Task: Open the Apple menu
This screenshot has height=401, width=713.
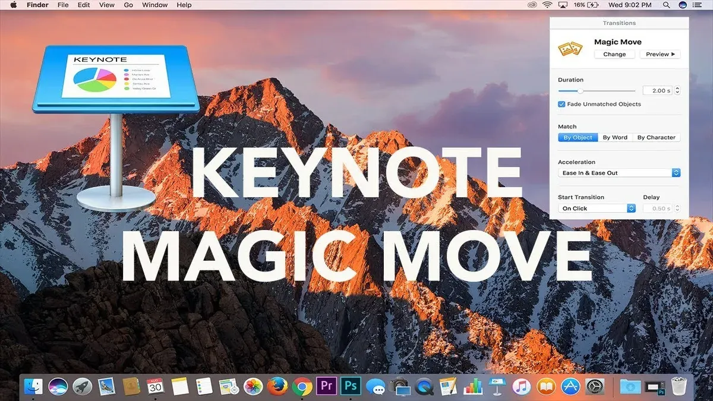Action: [x=12, y=5]
